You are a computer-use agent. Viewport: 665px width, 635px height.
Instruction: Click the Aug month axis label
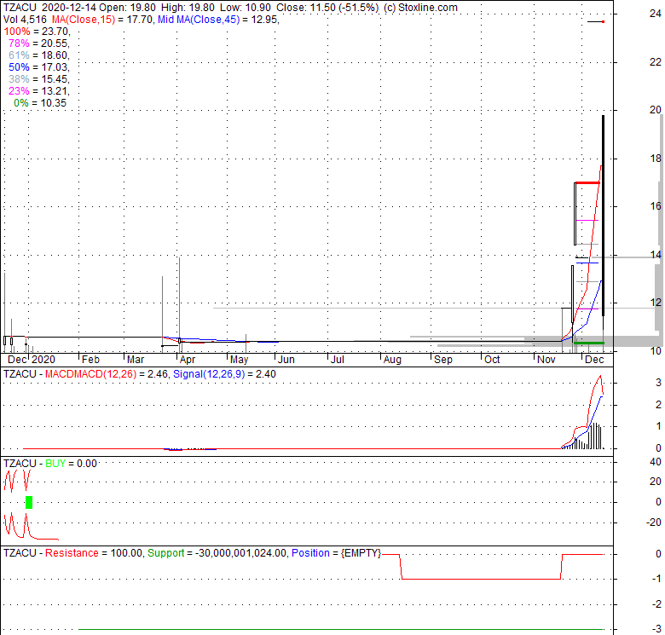[392, 360]
